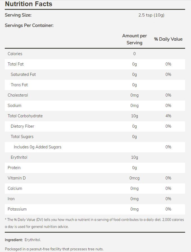Screen dimensions: 191x252
Task: Click the Servings Per Container label
Action: click(29, 25)
